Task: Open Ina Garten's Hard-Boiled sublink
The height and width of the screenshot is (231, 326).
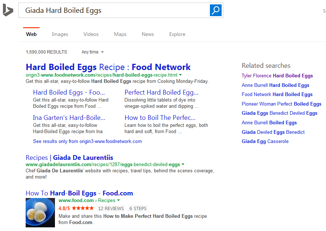Action: click(x=69, y=118)
